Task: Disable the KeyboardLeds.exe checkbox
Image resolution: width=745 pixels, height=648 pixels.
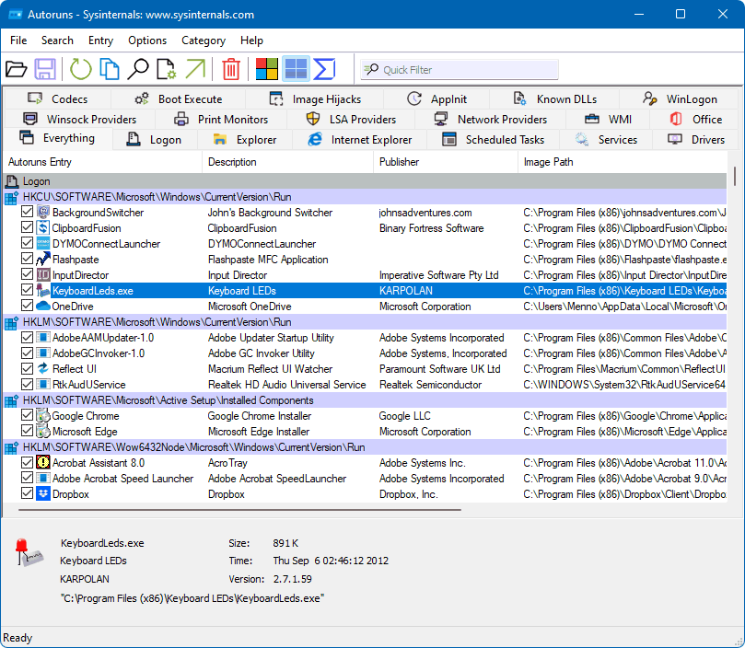Action: coord(27,290)
